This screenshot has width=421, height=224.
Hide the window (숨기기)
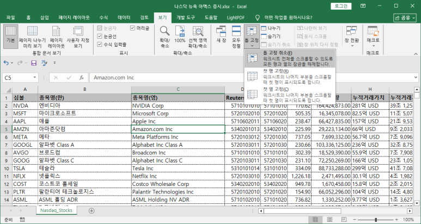271,36
